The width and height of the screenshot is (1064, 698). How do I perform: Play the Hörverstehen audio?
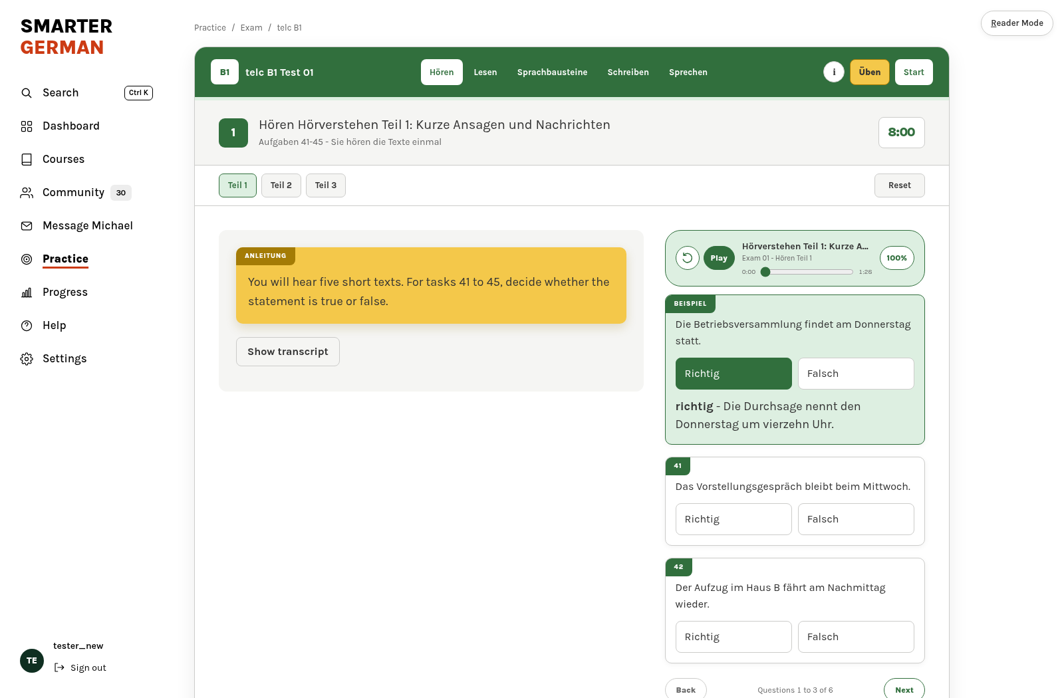click(x=719, y=258)
